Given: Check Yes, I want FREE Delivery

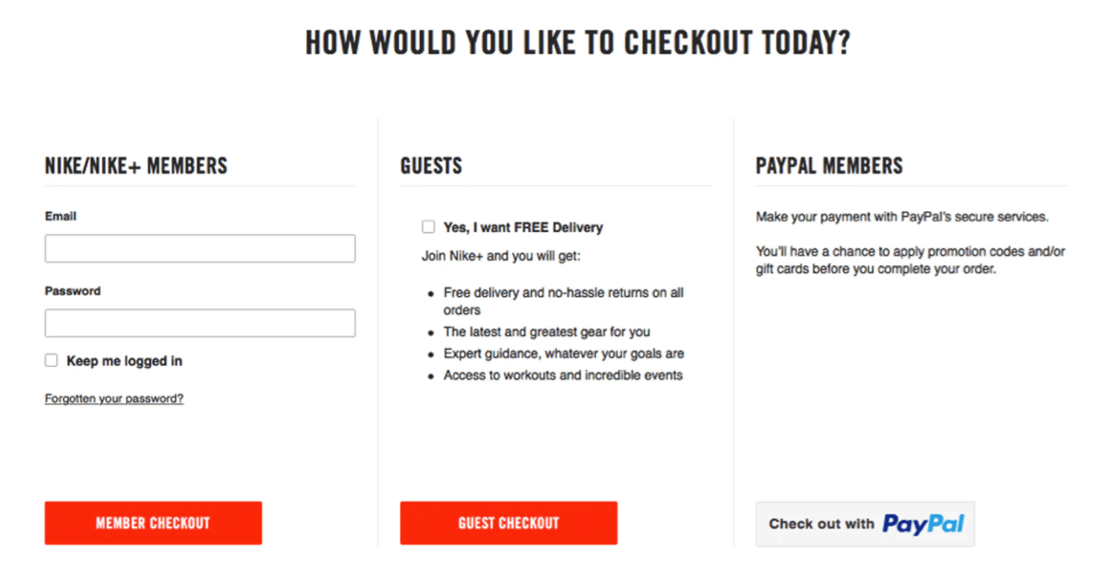Looking at the screenshot, I should point(430,228).
